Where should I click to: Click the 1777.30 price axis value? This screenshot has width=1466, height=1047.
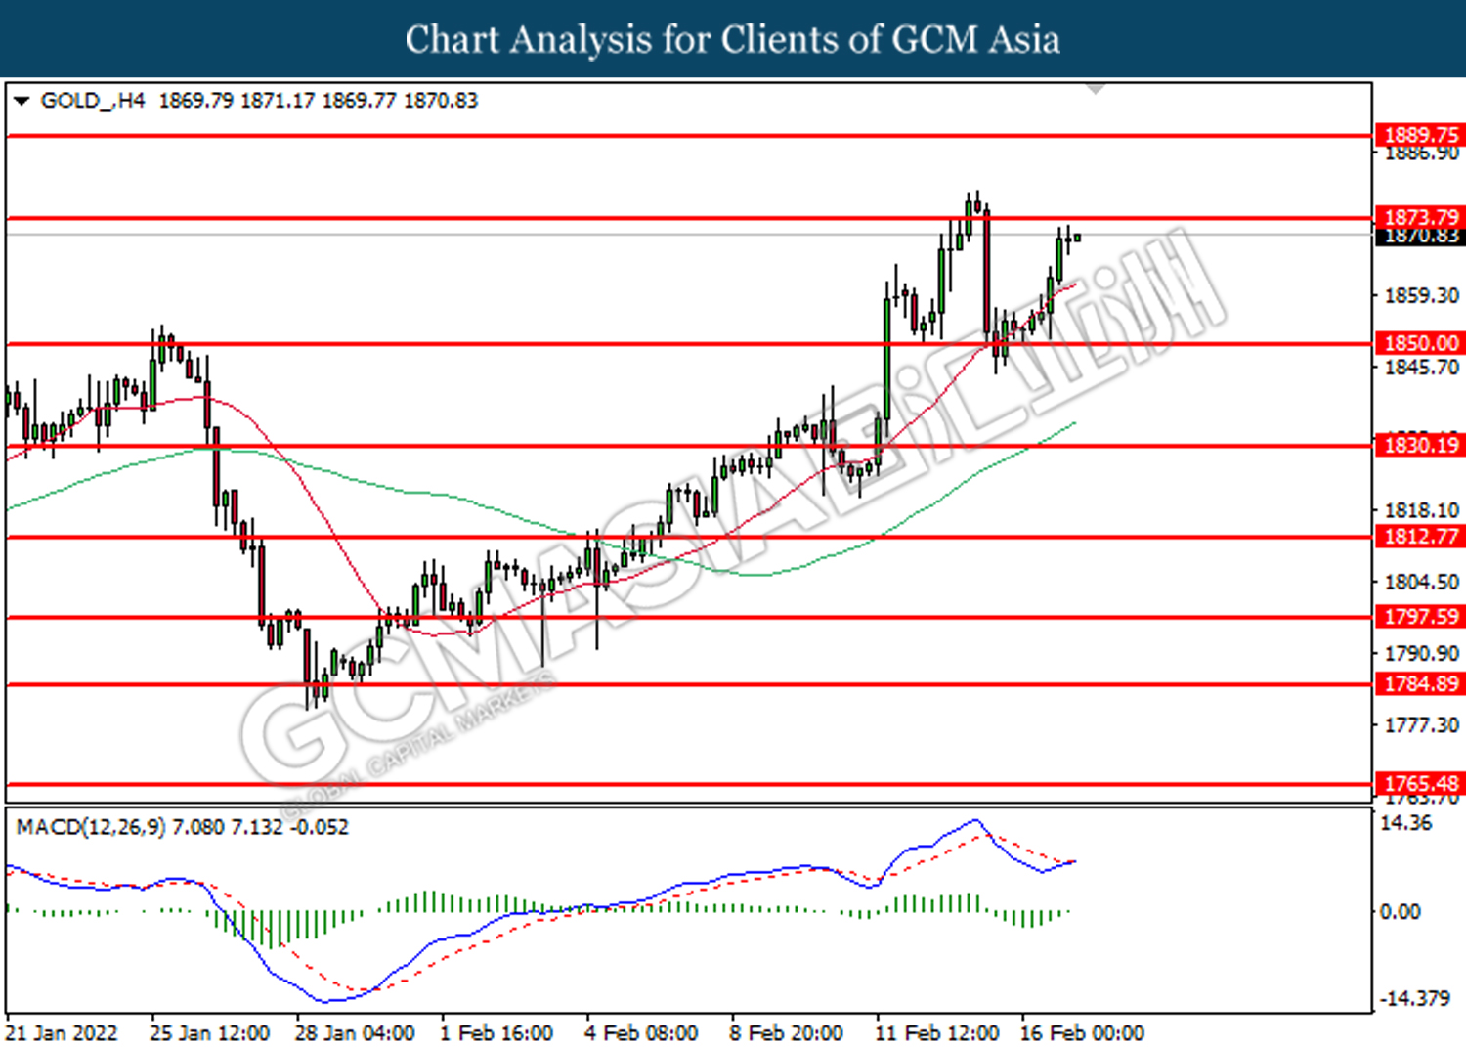coord(1421,725)
